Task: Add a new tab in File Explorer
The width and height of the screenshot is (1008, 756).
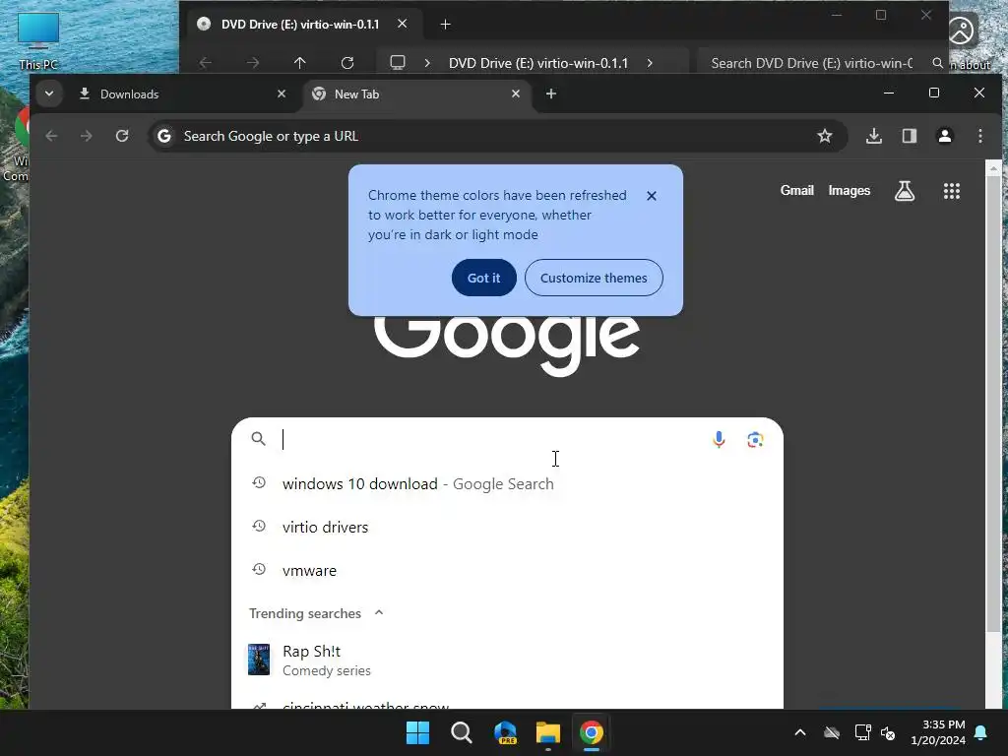Action: coord(445,25)
